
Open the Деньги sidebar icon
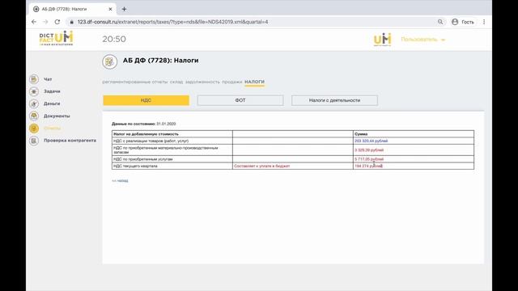point(34,103)
